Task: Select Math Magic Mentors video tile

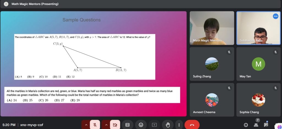Action: coord(212,28)
